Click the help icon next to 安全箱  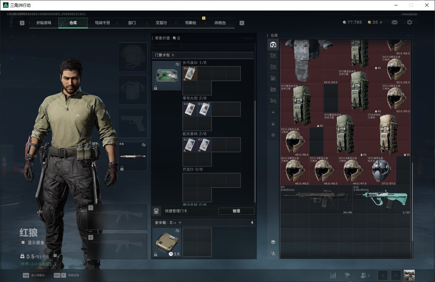[180, 223]
